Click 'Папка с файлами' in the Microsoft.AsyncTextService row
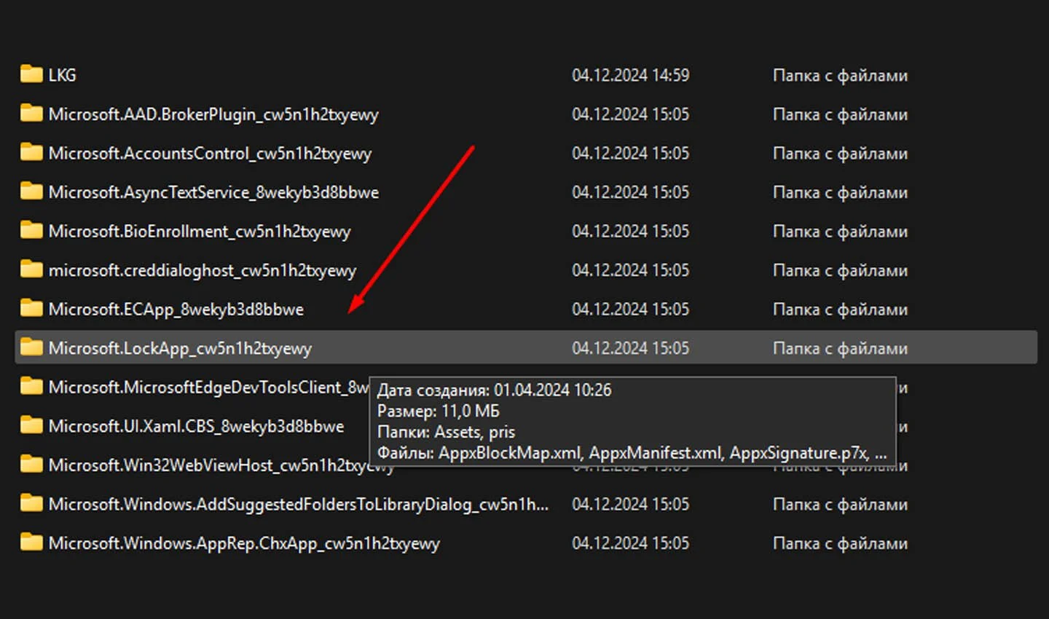Viewport: 1049px width, 619px height. tap(840, 192)
